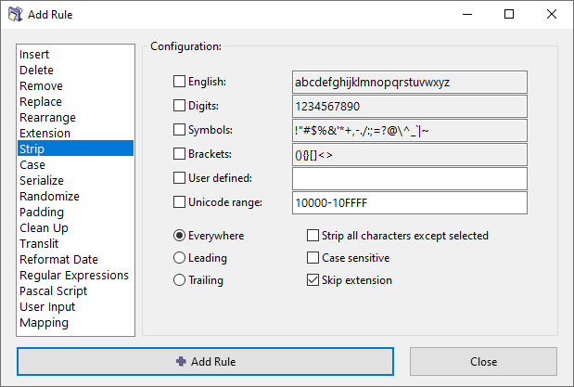Tick the Digits checkbox
This screenshot has width=574, height=387.
click(180, 106)
